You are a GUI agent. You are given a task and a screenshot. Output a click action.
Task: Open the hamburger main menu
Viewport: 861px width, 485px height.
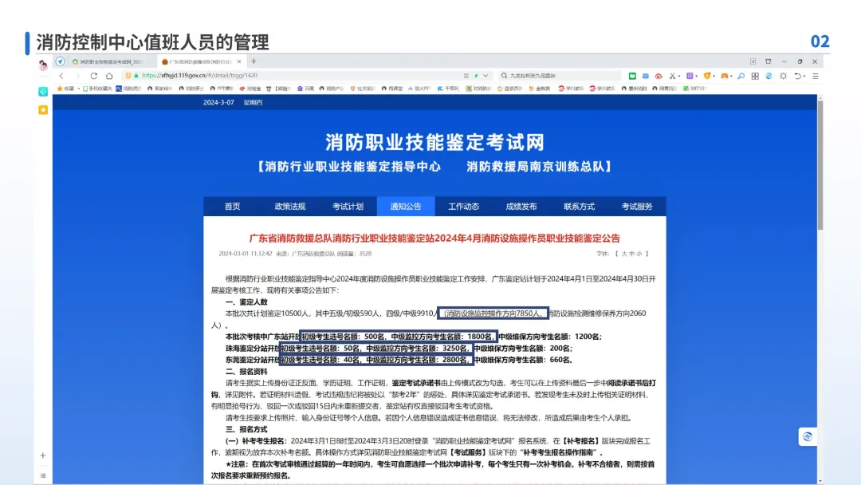[816, 76]
